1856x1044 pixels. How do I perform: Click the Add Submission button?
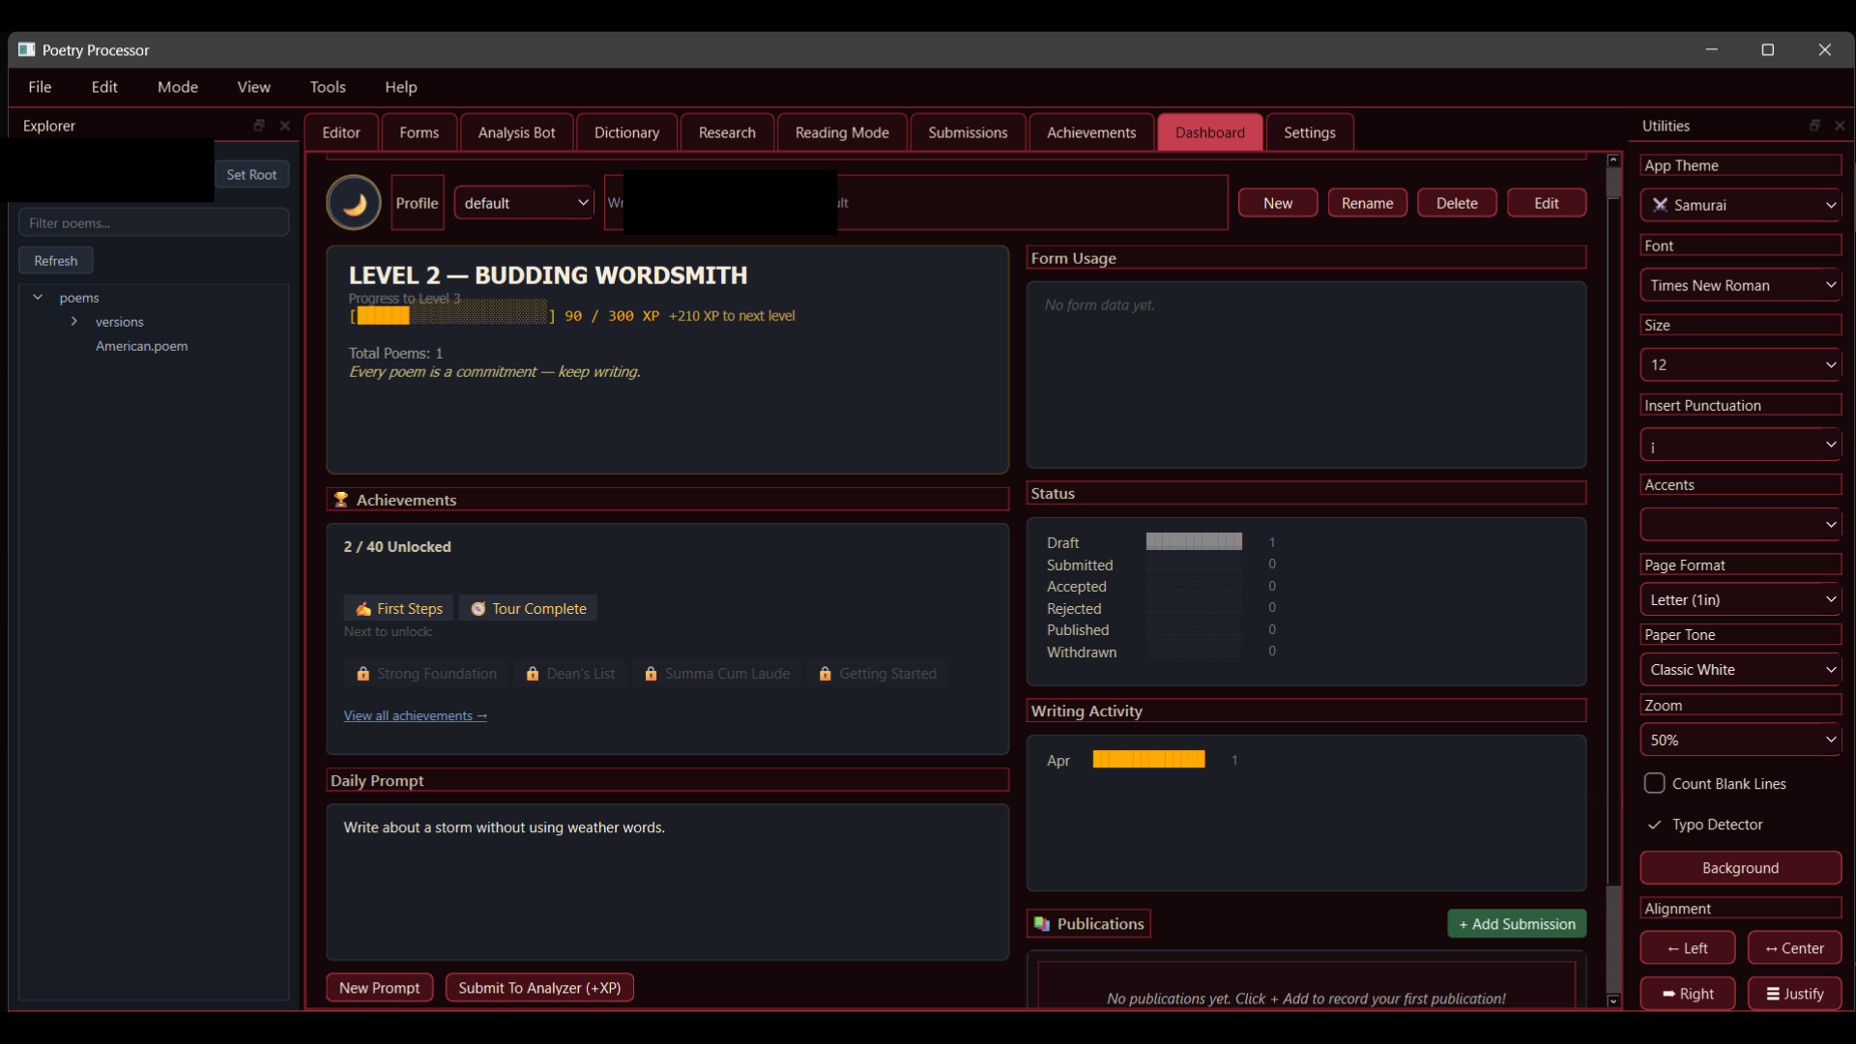point(1516,924)
